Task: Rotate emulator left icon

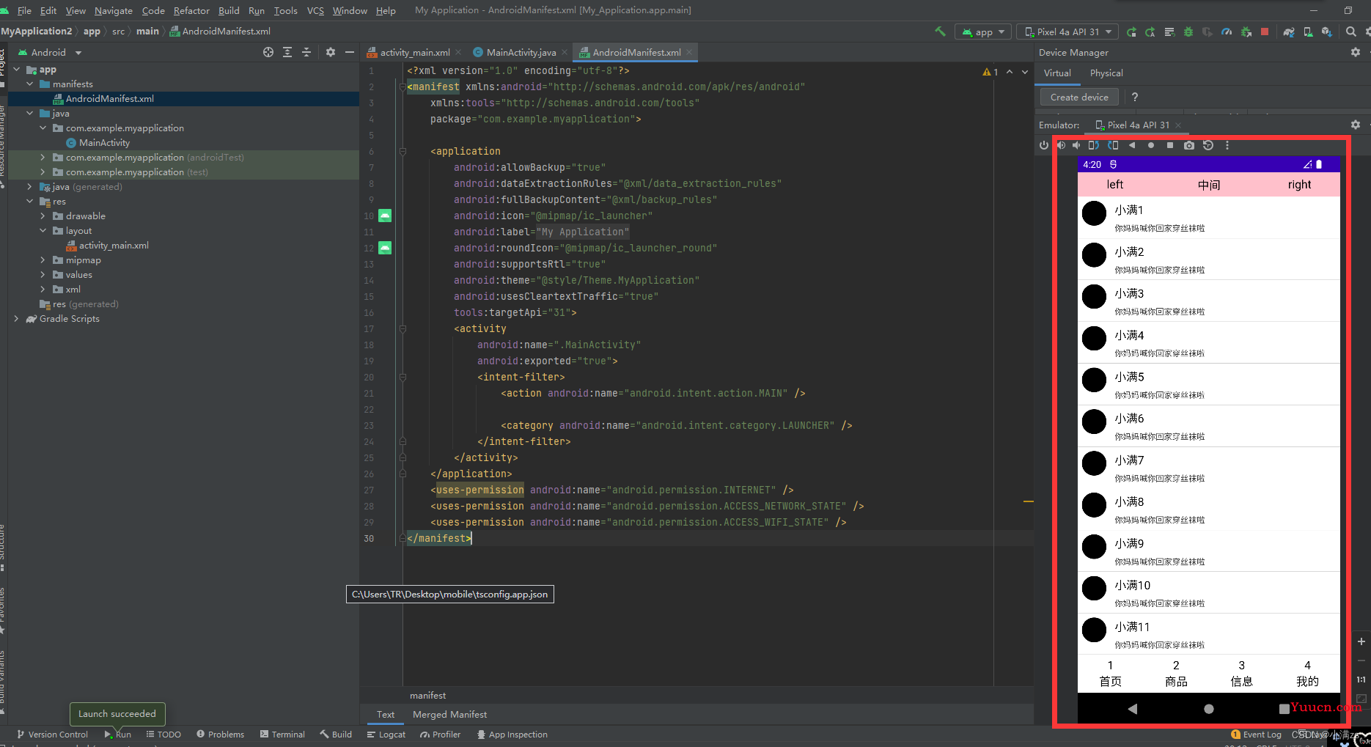Action: click(1094, 145)
